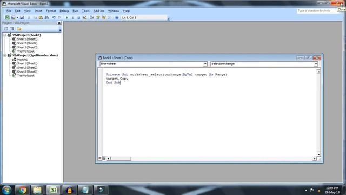This screenshot has height=195, width=346.
Task: Click the code window vertical scroll down arrow
Action: [x=318, y=154]
